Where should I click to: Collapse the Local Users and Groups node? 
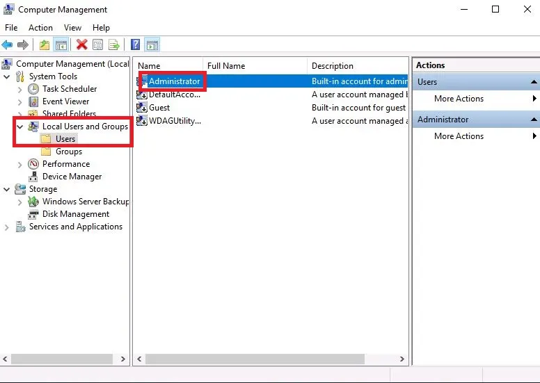coord(19,127)
